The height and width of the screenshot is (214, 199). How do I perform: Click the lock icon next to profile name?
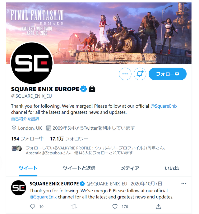(x=92, y=89)
